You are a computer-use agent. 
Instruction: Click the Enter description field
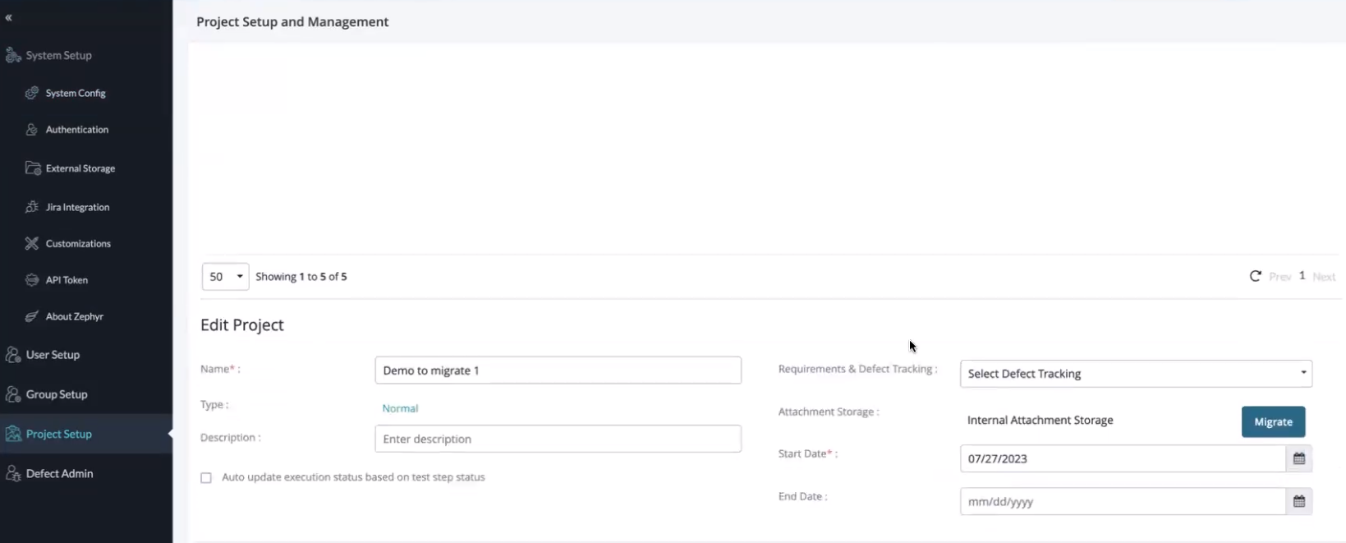point(558,439)
